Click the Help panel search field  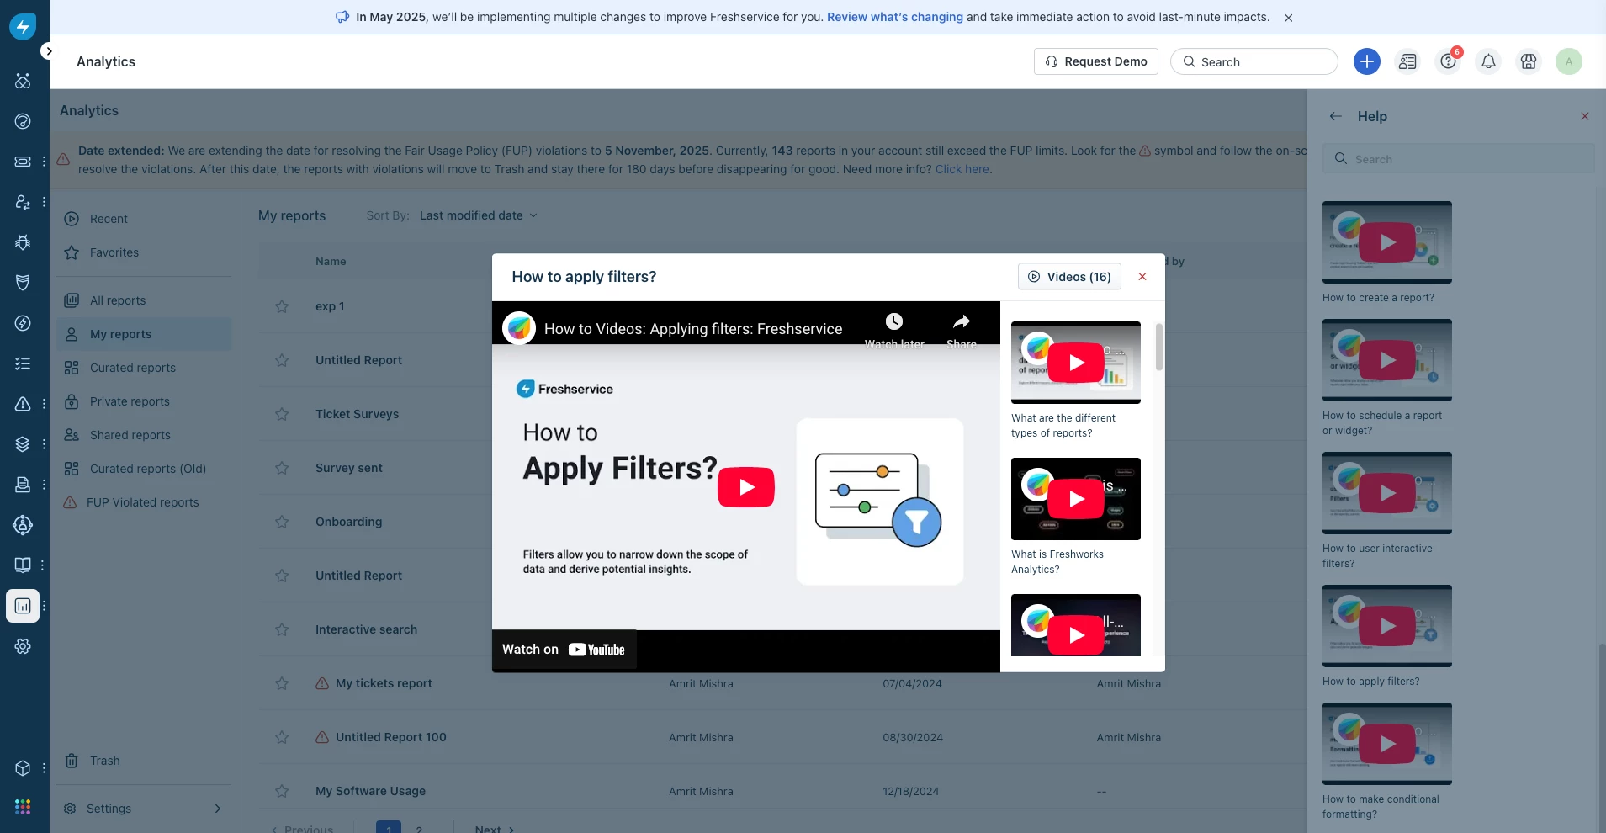point(1459,159)
